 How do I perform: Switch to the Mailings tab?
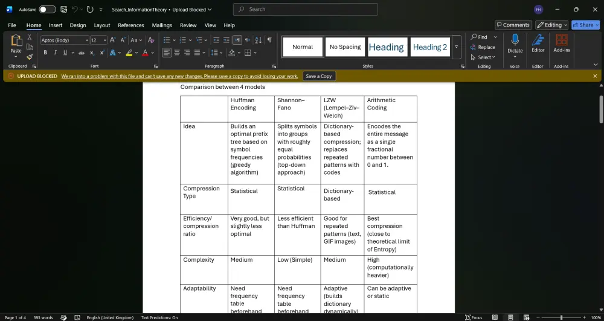tap(162, 25)
